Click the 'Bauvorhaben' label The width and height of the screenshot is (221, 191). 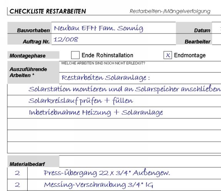click(x=33, y=30)
